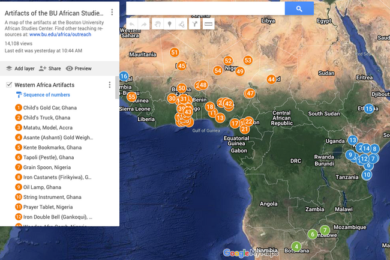Select Grain Spoon, Nigeria item
The height and width of the screenshot is (260, 390).
pos(43,167)
